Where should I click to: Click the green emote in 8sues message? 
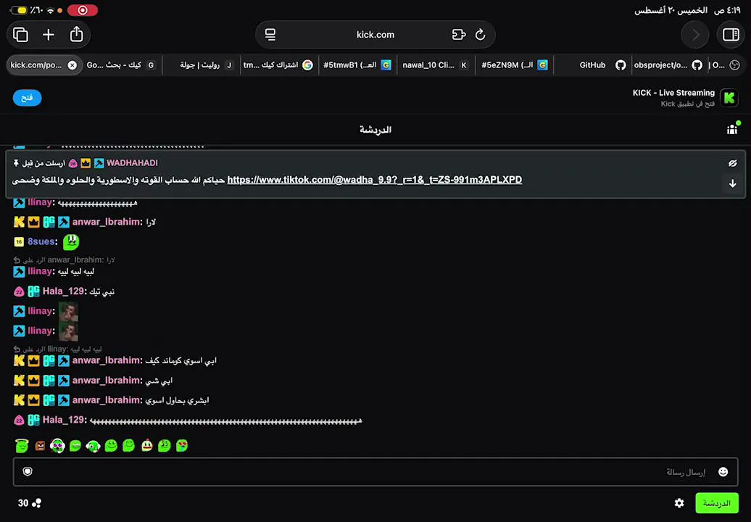[x=71, y=242]
